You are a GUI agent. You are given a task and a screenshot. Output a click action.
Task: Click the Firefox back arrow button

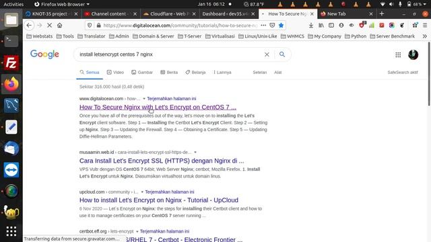(29, 26)
